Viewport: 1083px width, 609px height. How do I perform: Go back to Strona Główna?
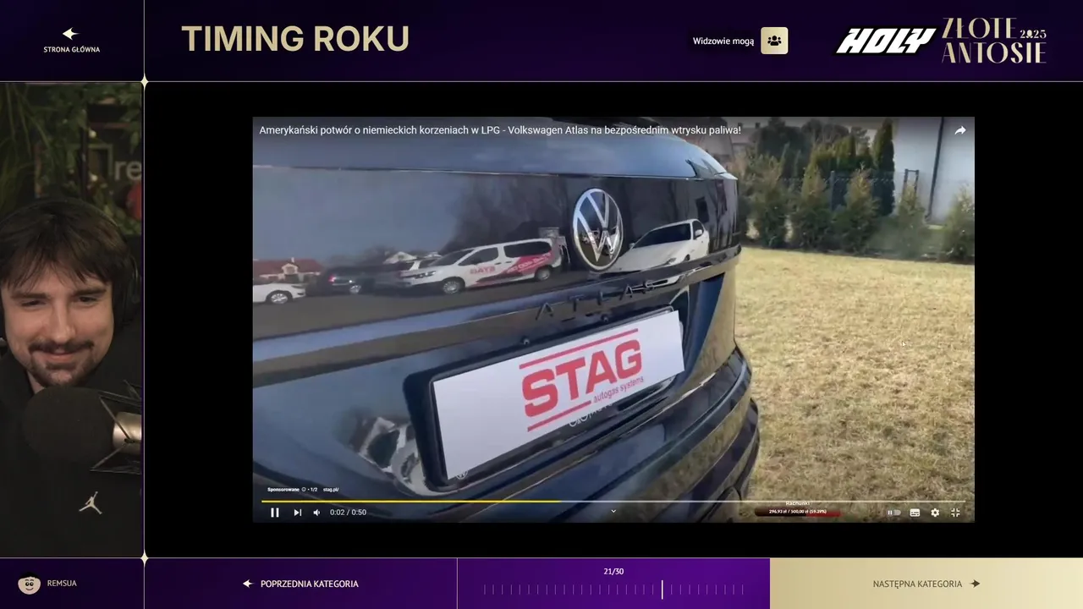[x=71, y=41]
